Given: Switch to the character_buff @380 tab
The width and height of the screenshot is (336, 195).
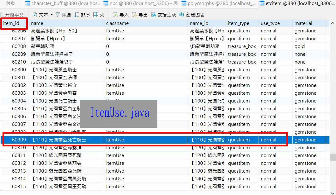Looking at the screenshot, I should (63, 3).
